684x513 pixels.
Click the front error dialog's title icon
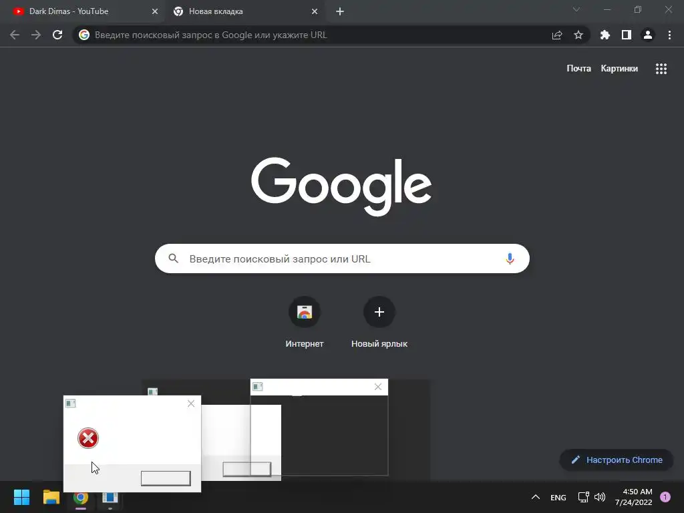coord(71,403)
